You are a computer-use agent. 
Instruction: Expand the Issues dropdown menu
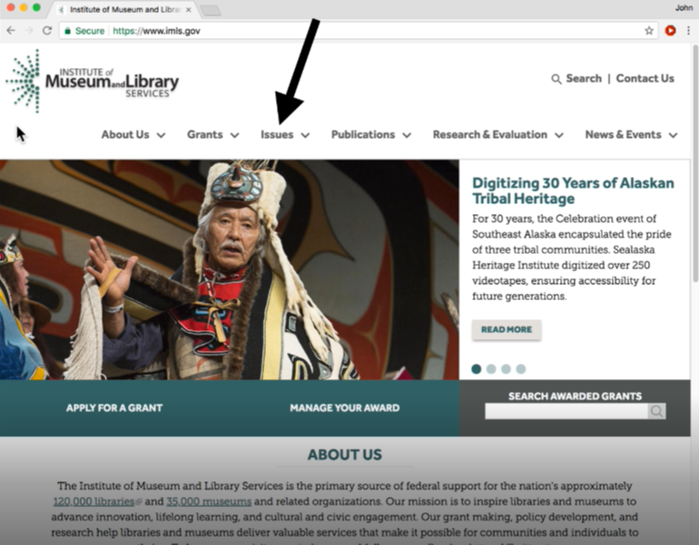(x=285, y=134)
